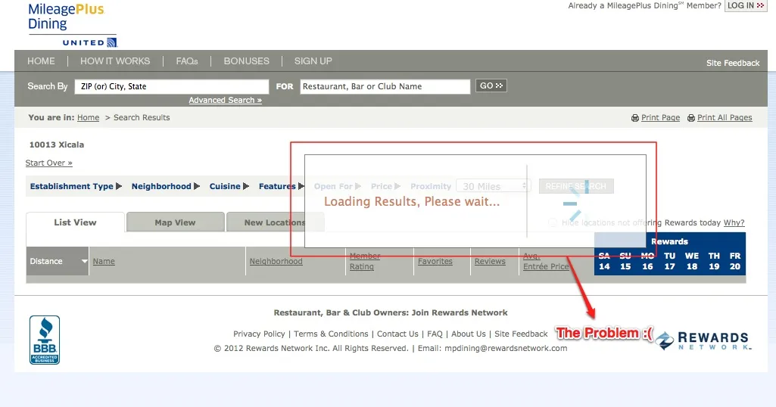Image resolution: width=776 pixels, height=407 pixels.
Task: Click the mpdining@rewardsnetwork.com email address
Action: tap(506, 348)
